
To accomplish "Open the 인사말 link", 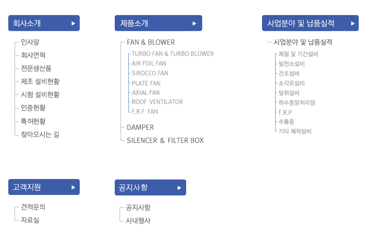I will pyautogui.click(x=30, y=42).
